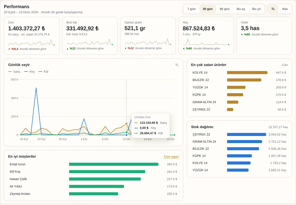This screenshot has height=205, width=296.
Task: Click the 10 Eki date on chart axis
Action: 126,139
